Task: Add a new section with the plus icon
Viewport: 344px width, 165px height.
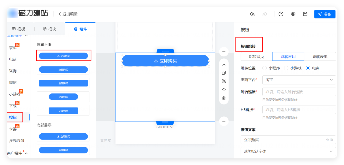Action: pos(224,51)
